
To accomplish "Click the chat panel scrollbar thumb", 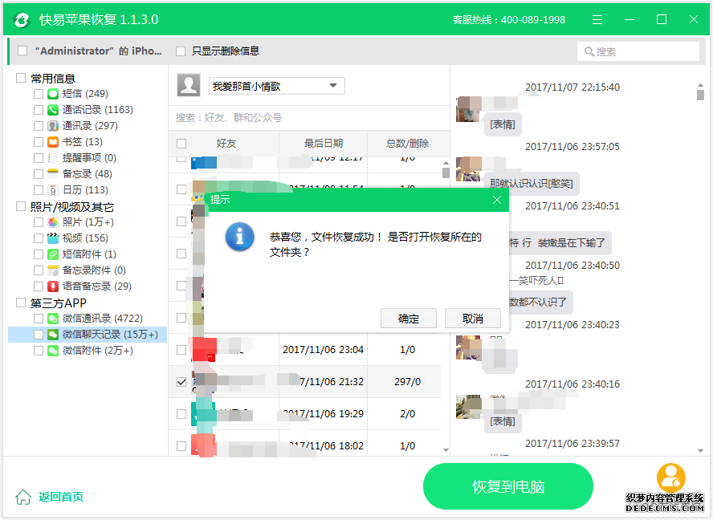I will point(700,95).
